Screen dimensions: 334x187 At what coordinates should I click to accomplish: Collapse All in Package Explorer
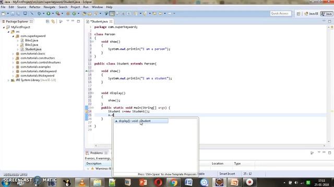click(x=47, y=21)
